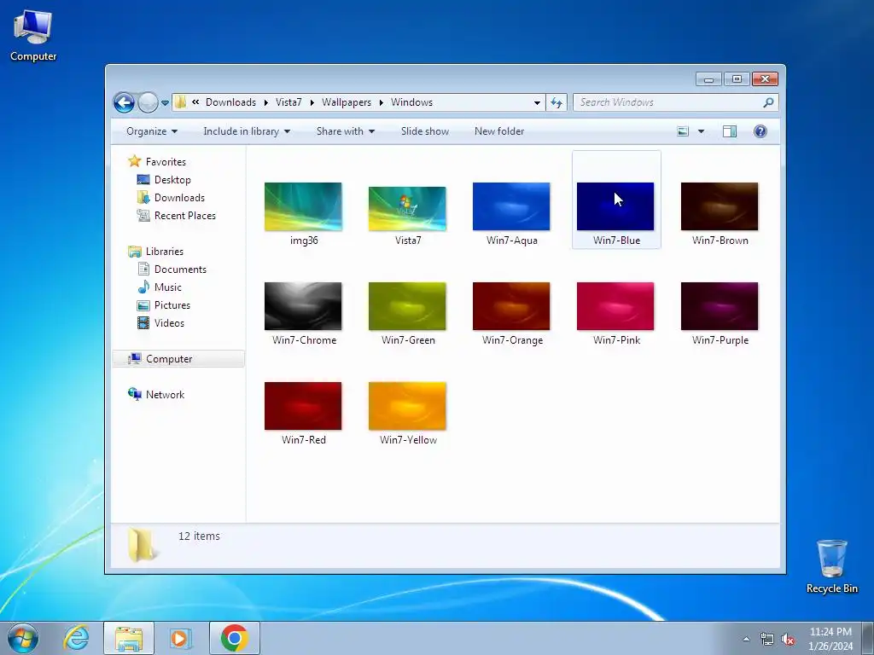Open Desktop under Favorites
Image resolution: width=874 pixels, height=655 pixels.
pyautogui.click(x=172, y=180)
